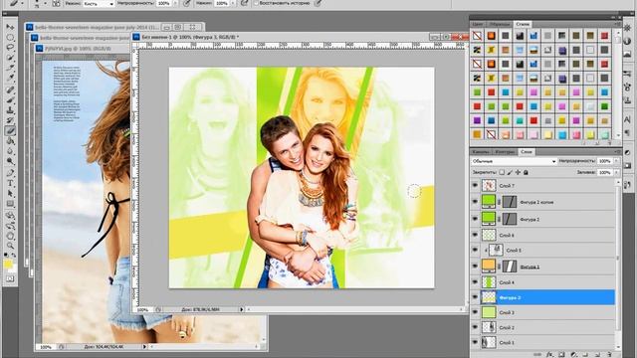Open the layer blend mode dropdown Обычные
637x358 pixels.
tap(514, 161)
